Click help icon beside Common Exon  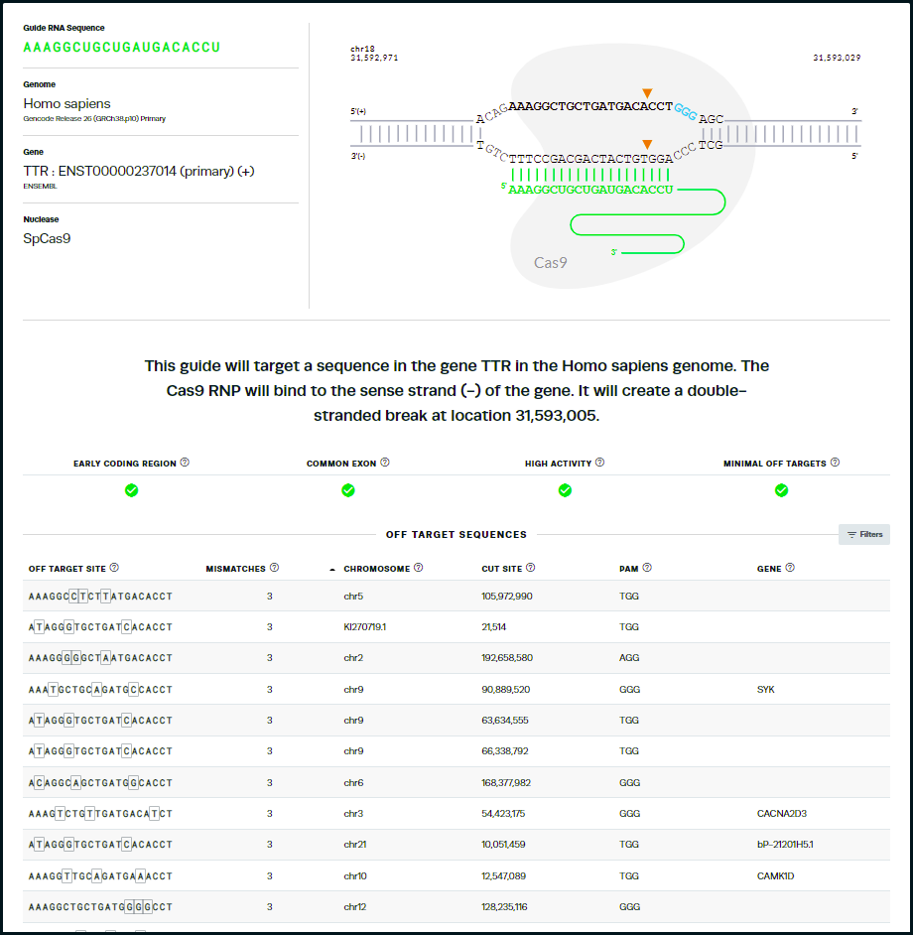tap(385, 463)
